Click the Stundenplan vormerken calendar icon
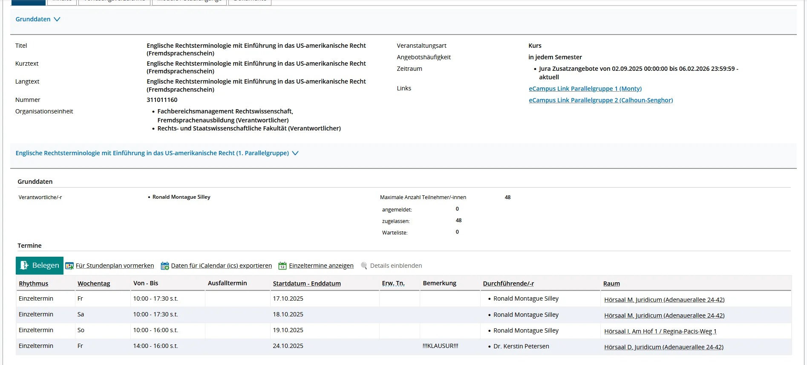 coord(69,266)
